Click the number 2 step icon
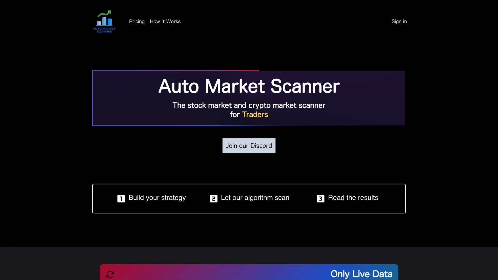This screenshot has width=498, height=280. tap(213, 199)
